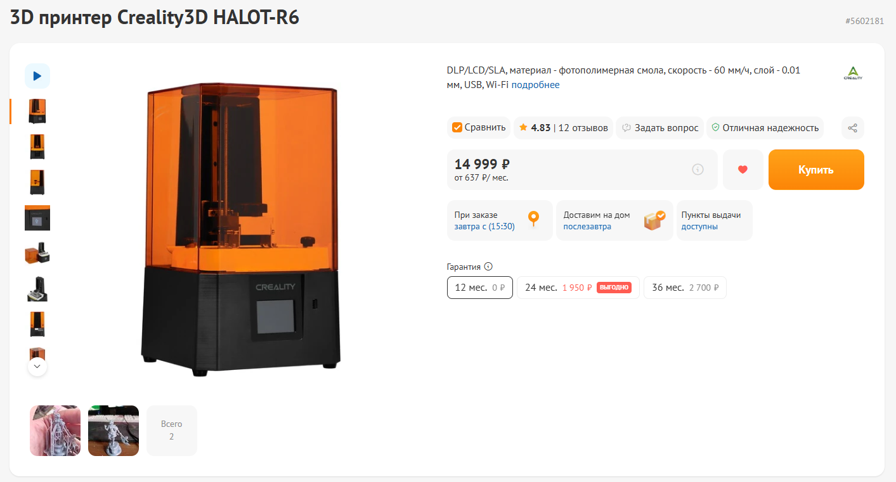Viewport: 896px width, 482px height.
Task: Click the orange map pin pickup icon
Action: click(x=534, y=219)
